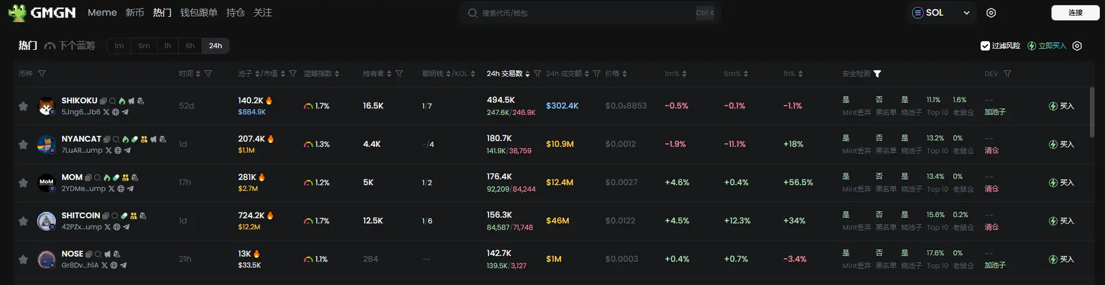Filter the 币种 column
Viewport: 1105px width, 285px height.
coord(42,74)
